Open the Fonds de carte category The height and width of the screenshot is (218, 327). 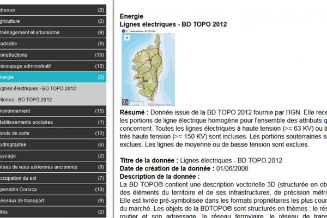pyautogui.click(x=53, y=134)
